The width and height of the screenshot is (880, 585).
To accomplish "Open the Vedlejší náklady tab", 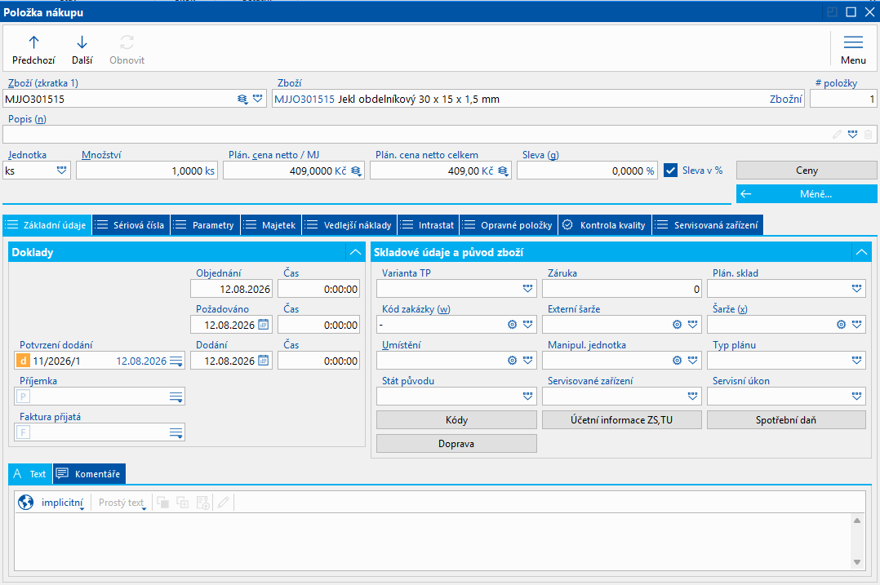I will [349, 225].
